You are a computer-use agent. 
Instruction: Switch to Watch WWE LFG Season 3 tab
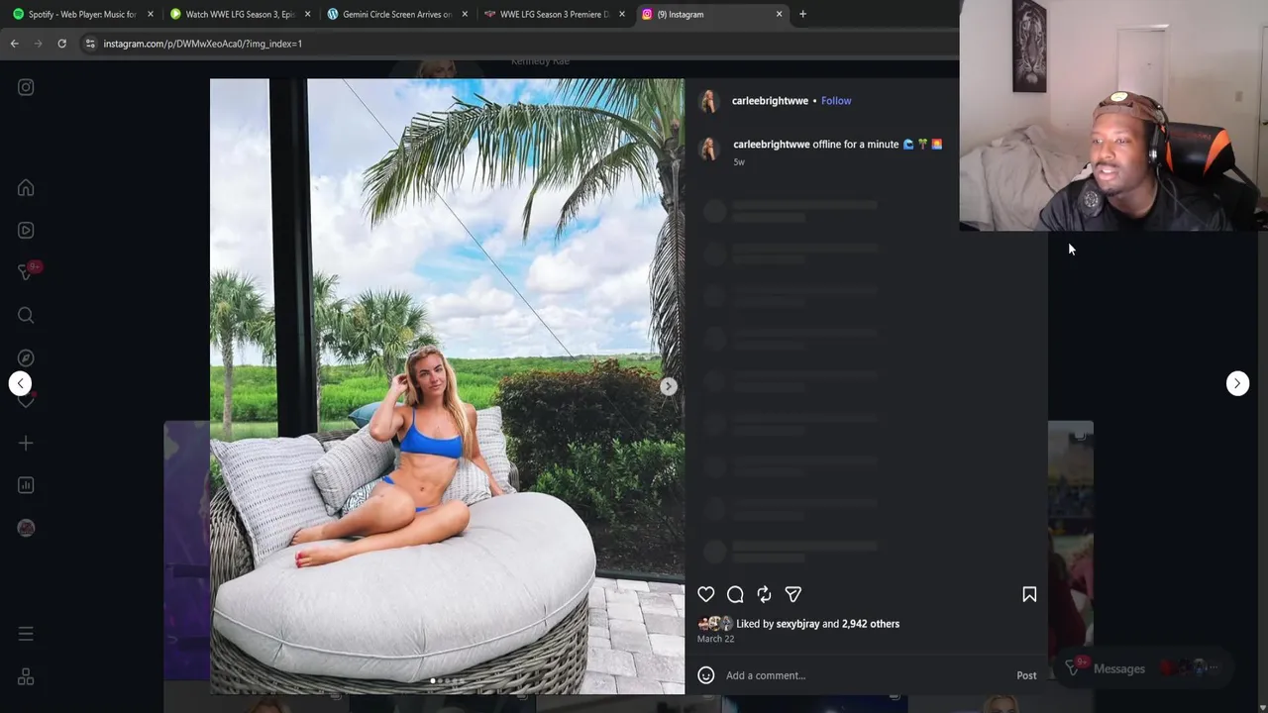[241, 14]
